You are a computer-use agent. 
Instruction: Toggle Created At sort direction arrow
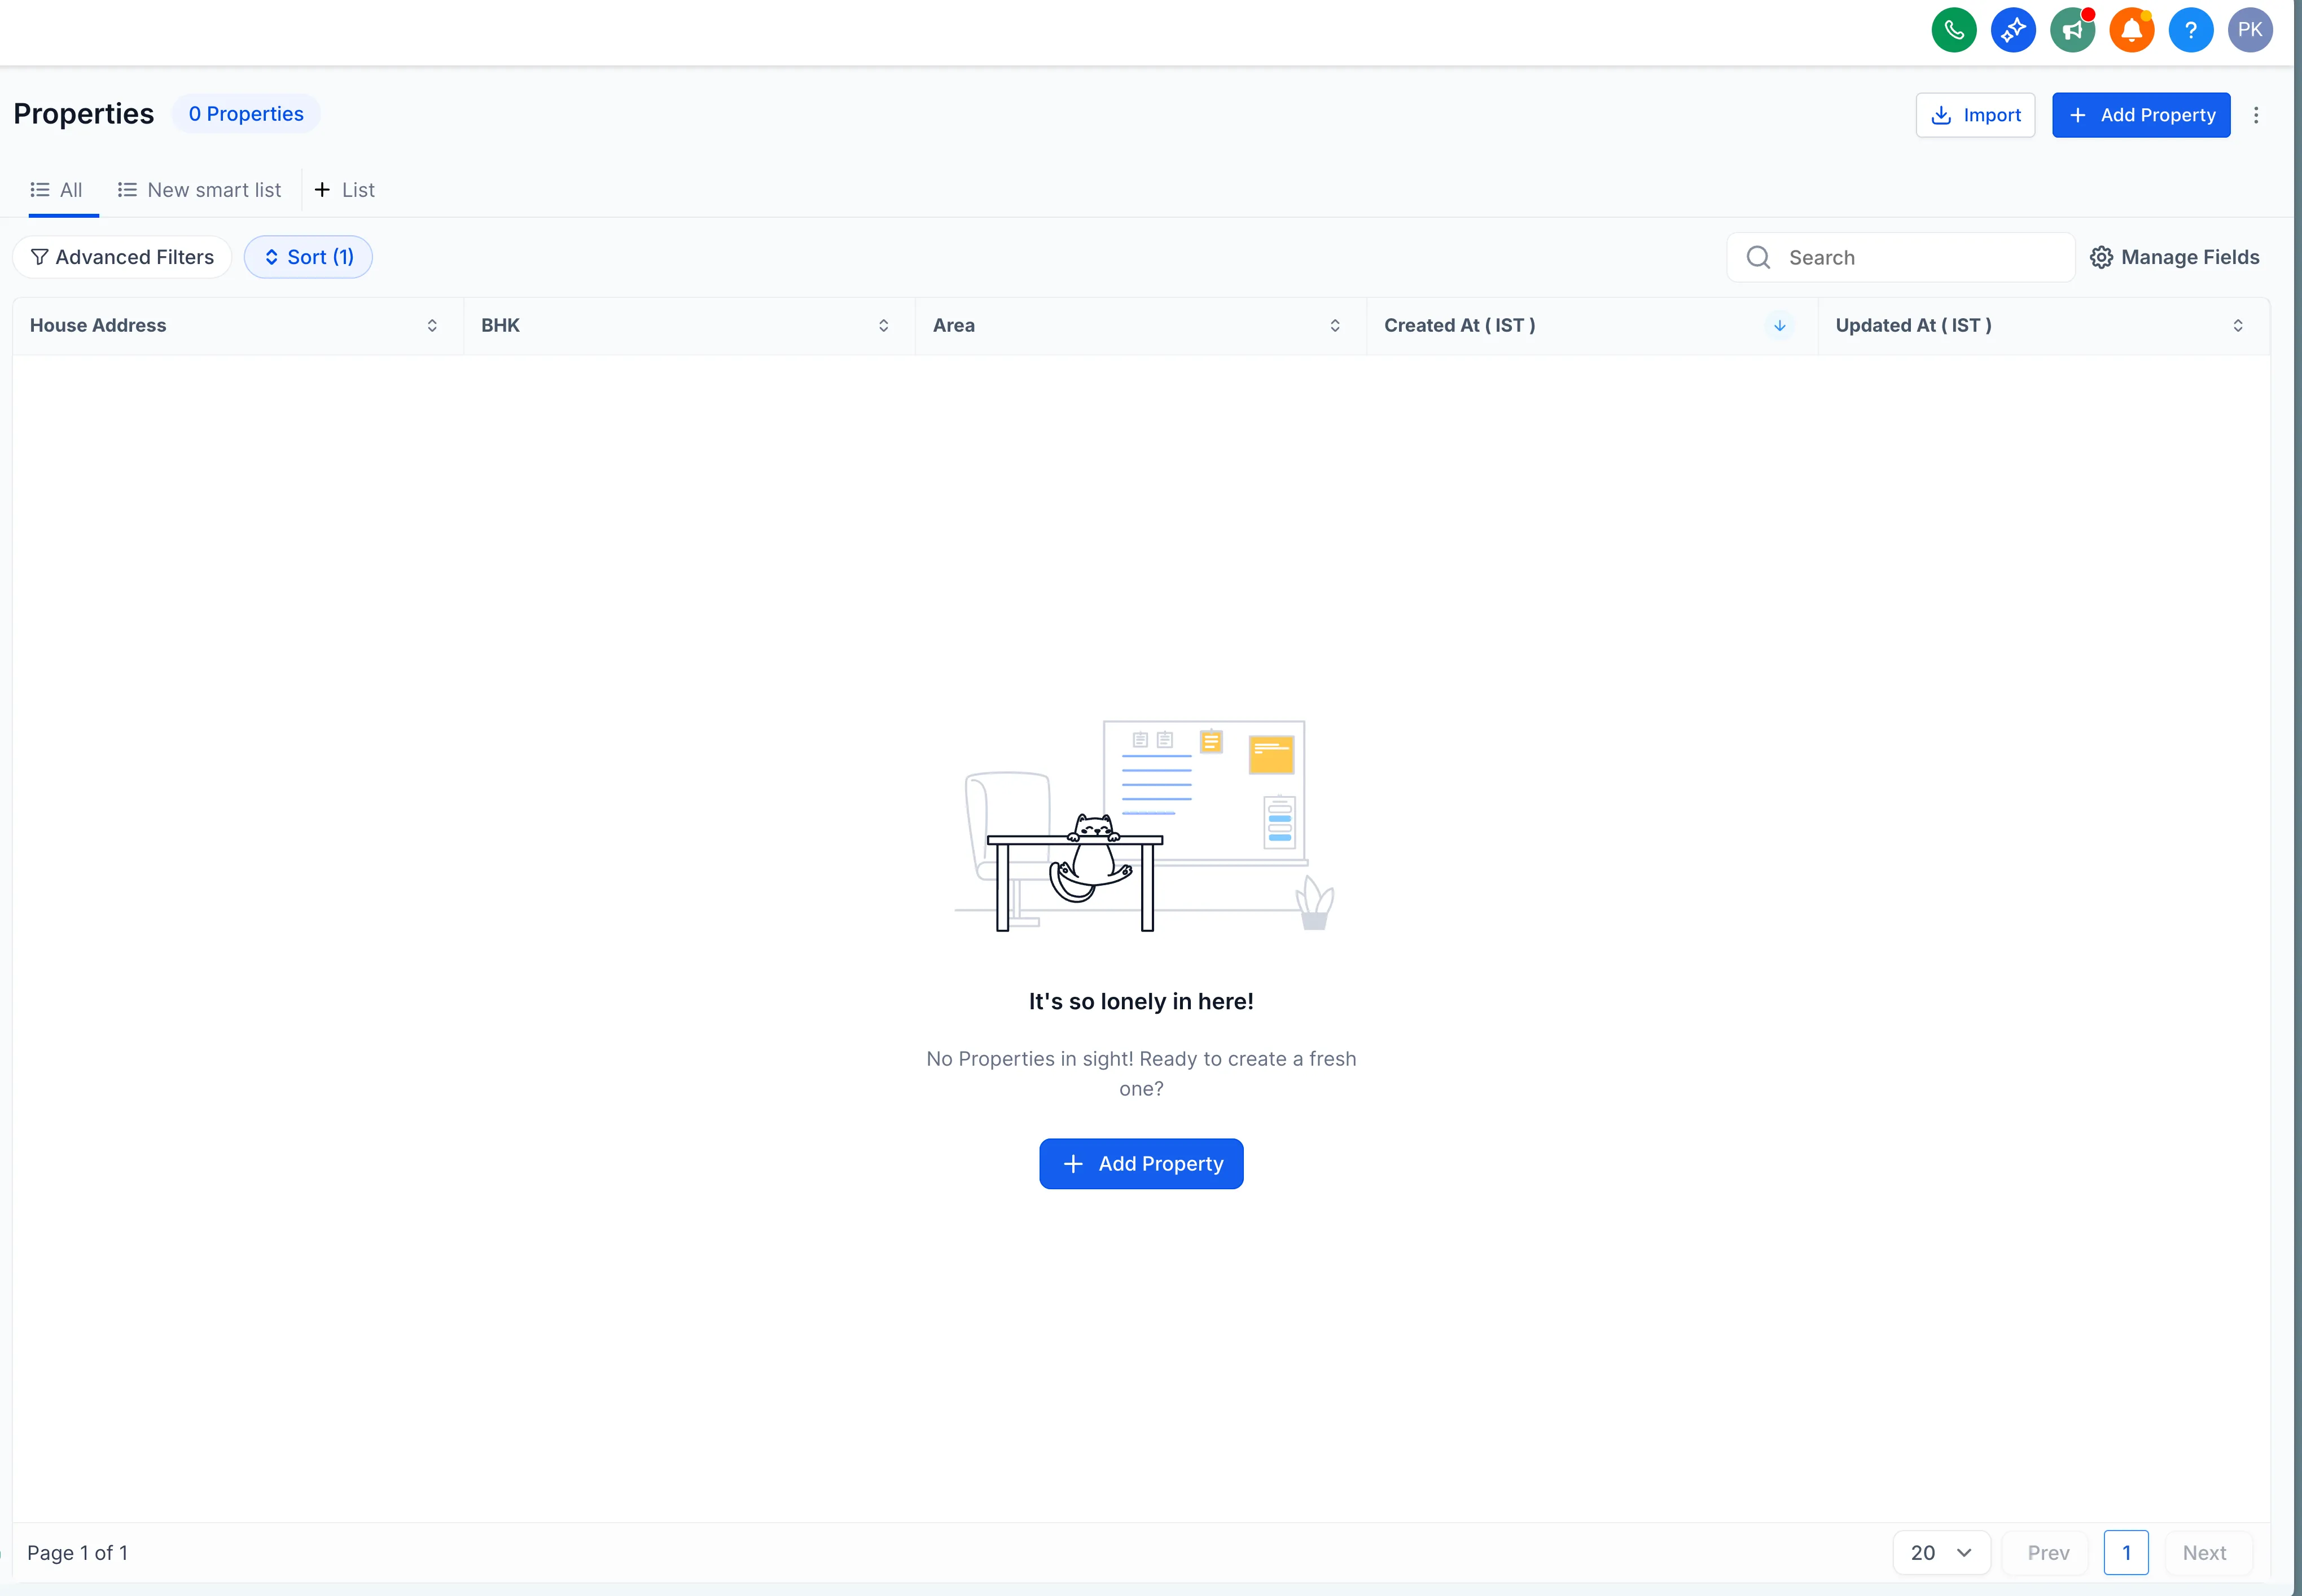1779,326
